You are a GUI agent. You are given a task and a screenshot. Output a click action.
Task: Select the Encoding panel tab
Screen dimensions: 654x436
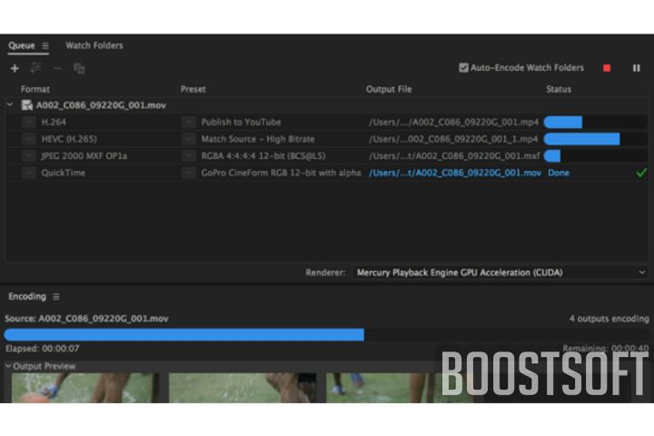pyautogui.click(x=27, y=297)
